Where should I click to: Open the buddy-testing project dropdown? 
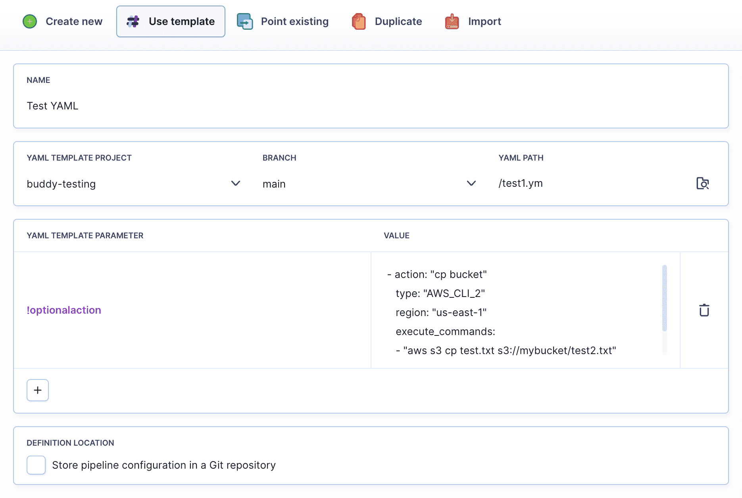134,184
